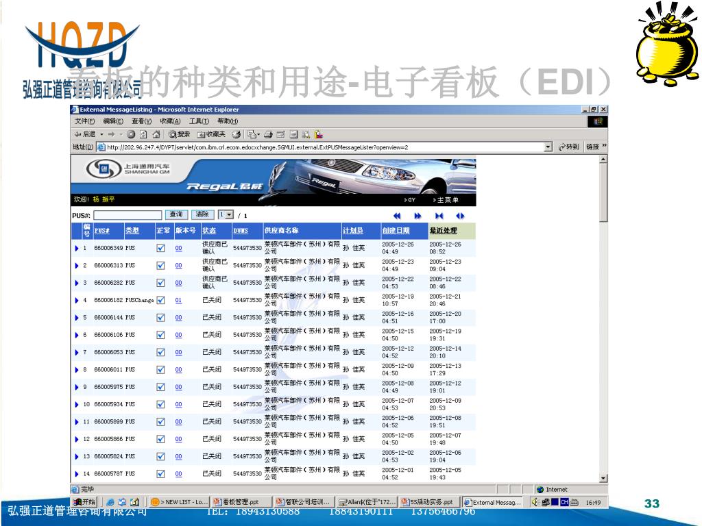Open the Search (搜索) toolbar button
Screen dimensions: 702x526
click(179, 134)
